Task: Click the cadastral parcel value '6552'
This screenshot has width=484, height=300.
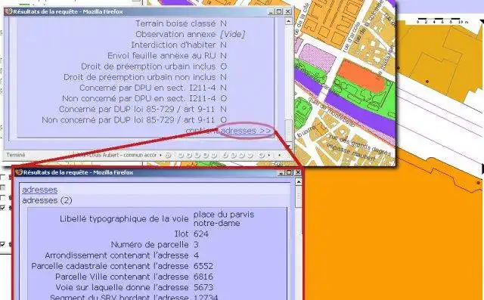Action: tap(203, 266)
